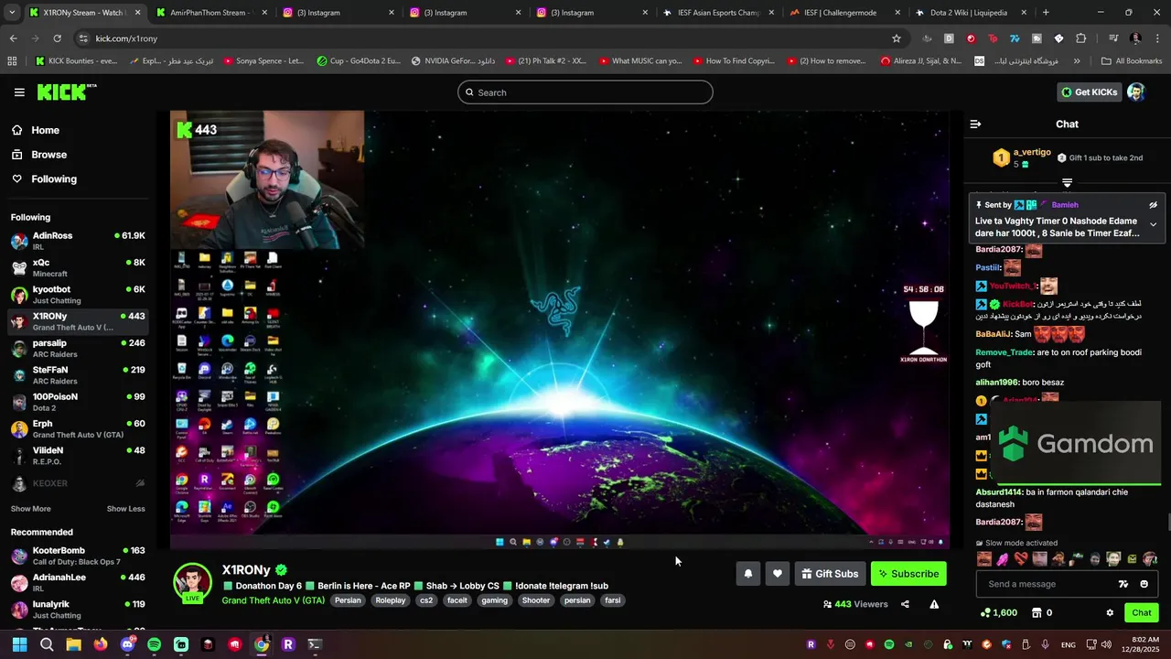Screen dimensions: 1171x659
Task: Click the report warning triangle icon
Action: [x=934, y=604]
